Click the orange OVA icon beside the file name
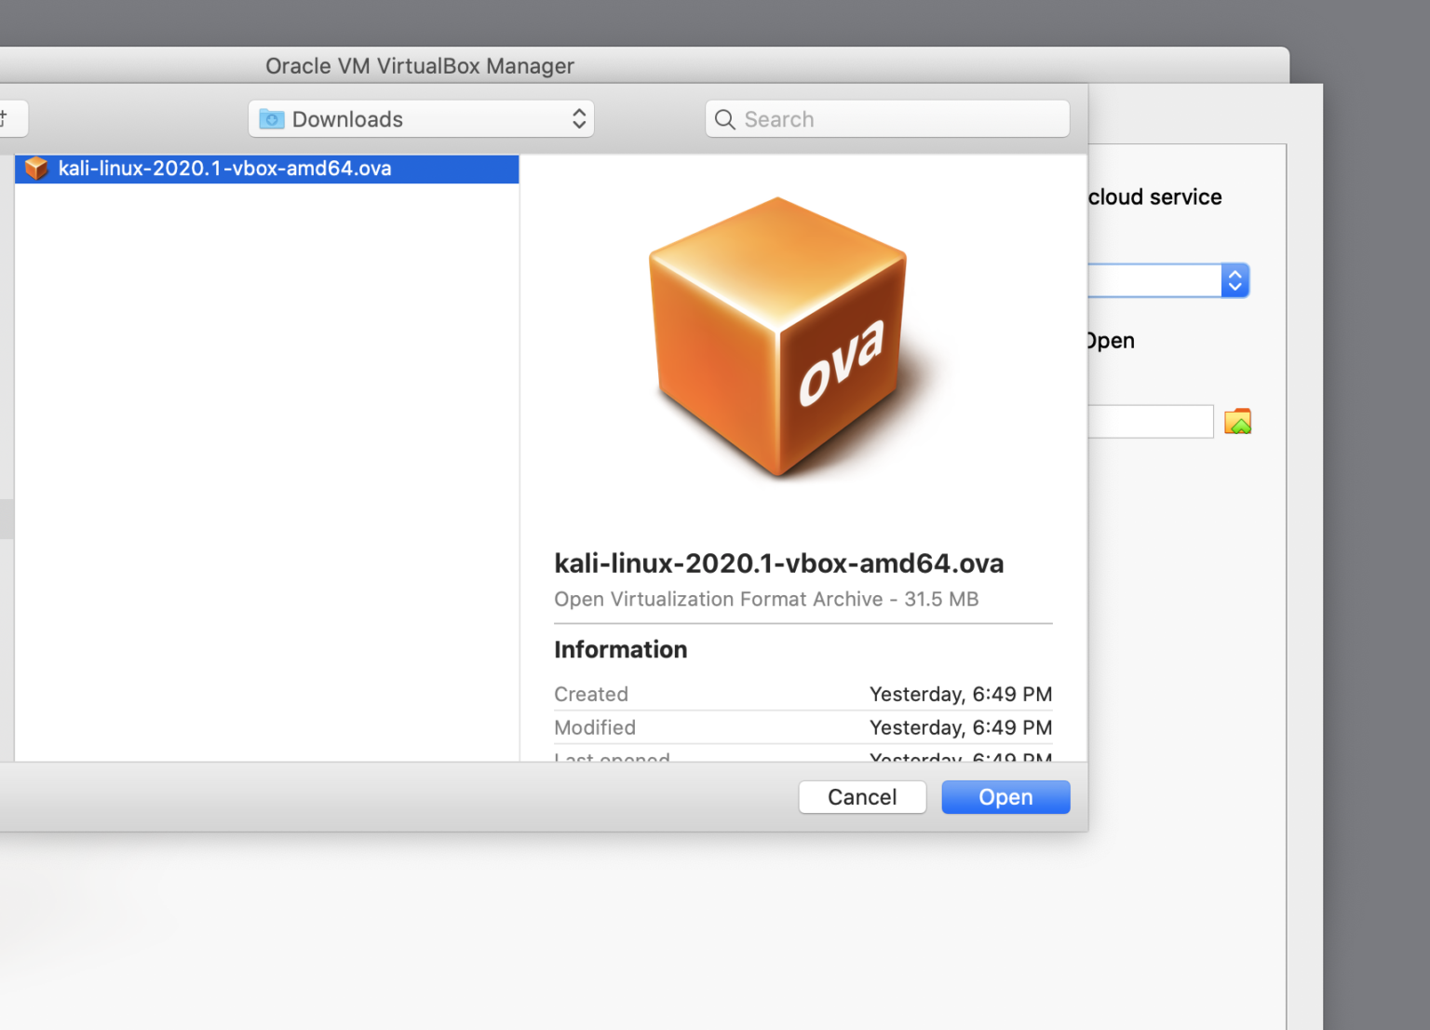 coord(36,169)
